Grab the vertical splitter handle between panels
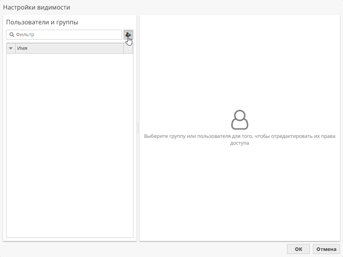The width and height of the screenshot is (343, 257). [x=138, y=128]
